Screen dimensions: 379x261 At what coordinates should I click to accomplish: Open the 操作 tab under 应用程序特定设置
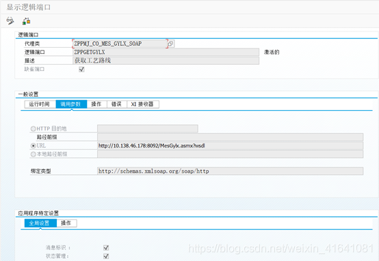pos(67,223)
